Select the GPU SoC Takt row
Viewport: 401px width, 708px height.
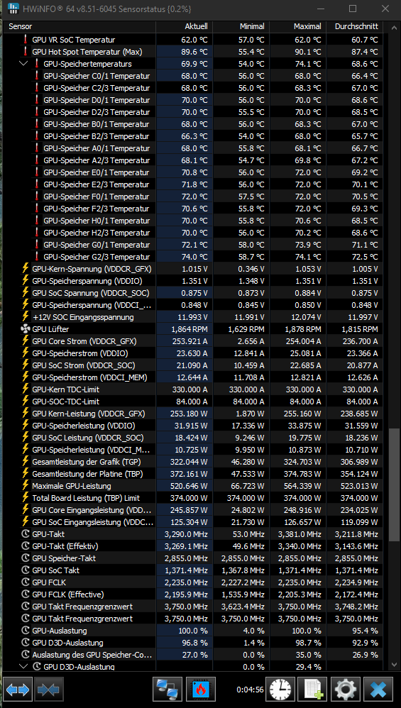(x=194, y=570)
